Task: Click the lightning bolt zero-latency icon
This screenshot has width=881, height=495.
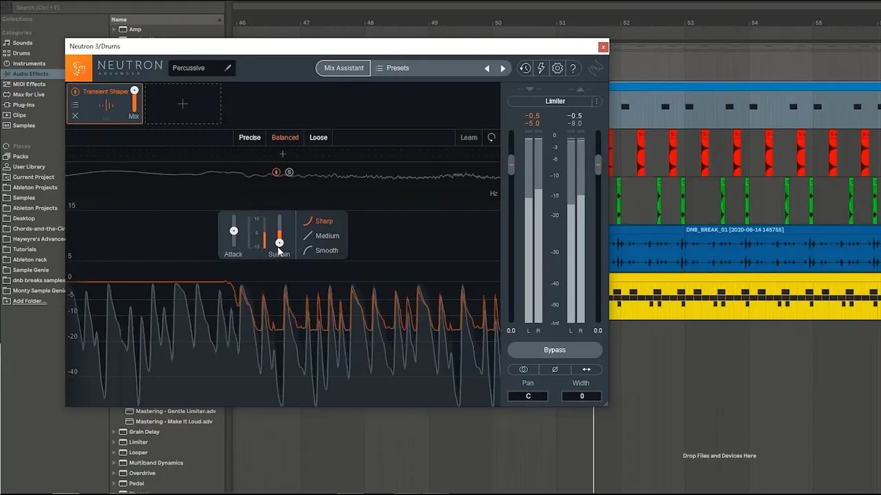Action: tap(541, 68)
